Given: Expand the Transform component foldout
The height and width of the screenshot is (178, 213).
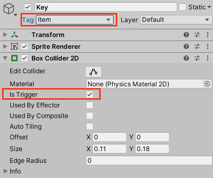Looking at the screenshot, I should pyautogui.click(x=5, y=35).
